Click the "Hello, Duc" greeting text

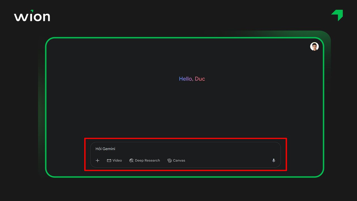[x=192, y=79]
